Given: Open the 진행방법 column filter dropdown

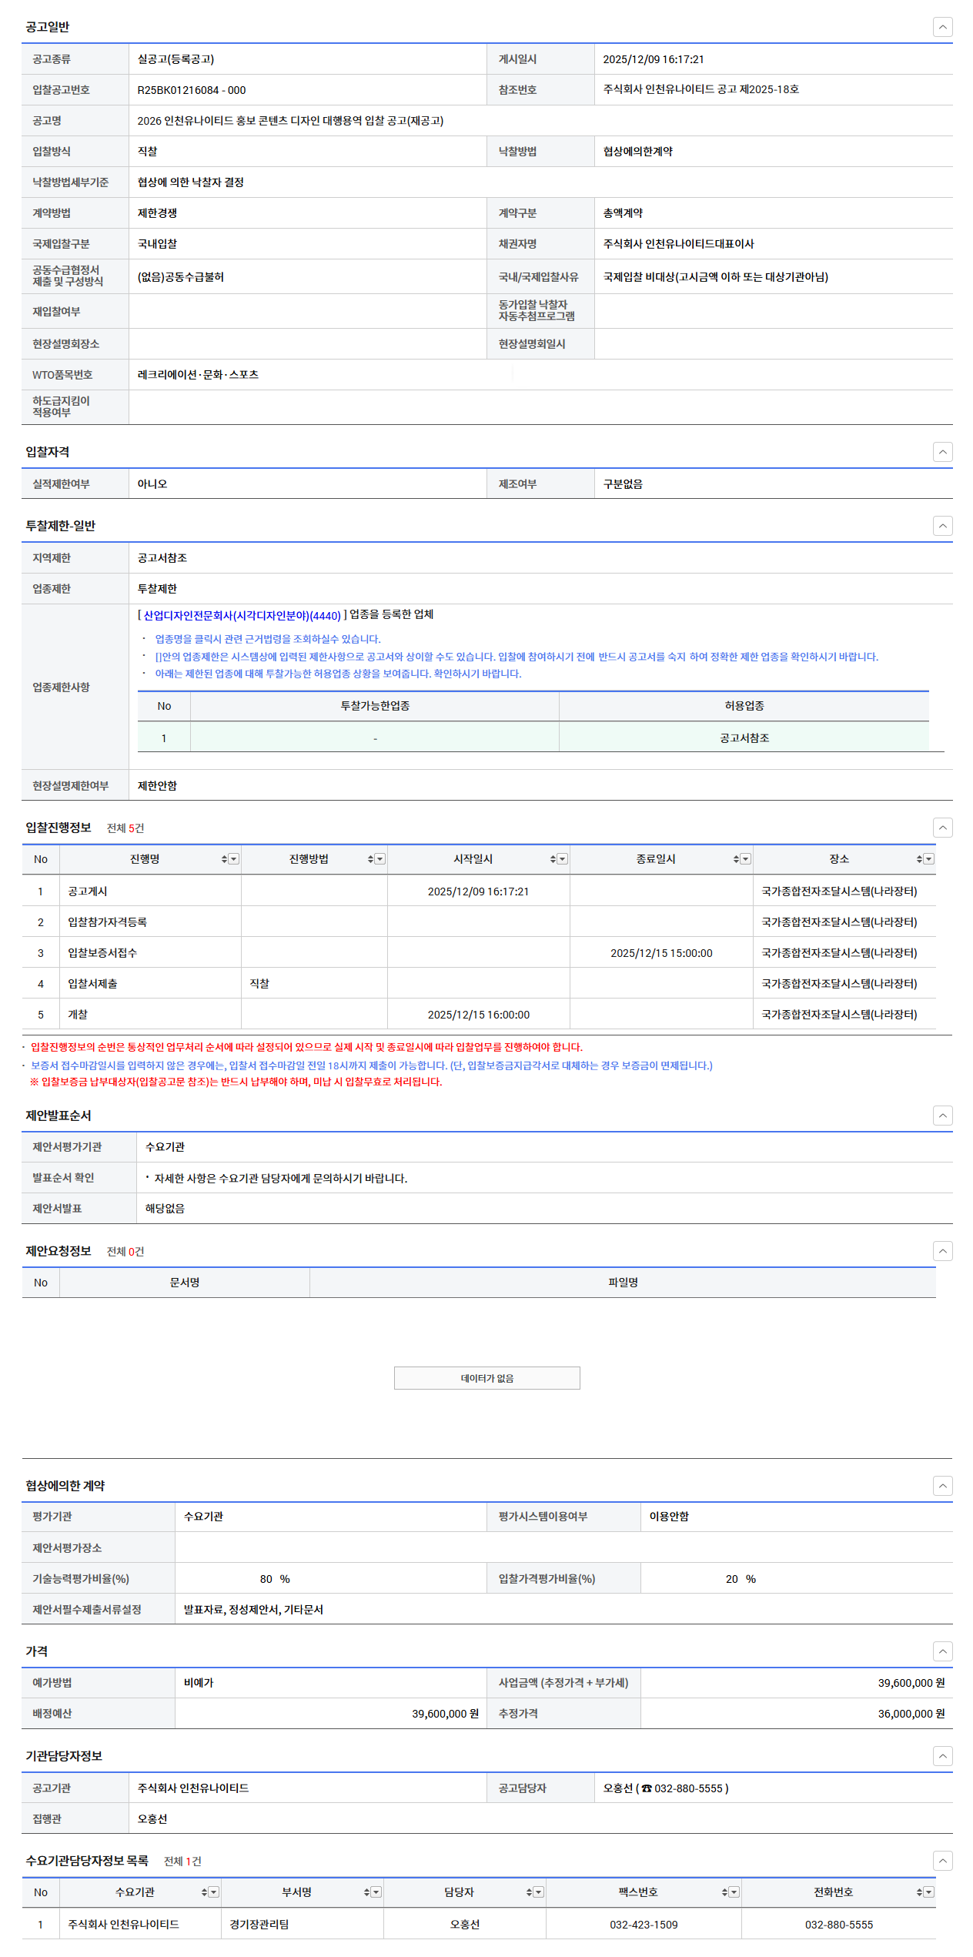Looking at the screenshot, I should 380,859.
